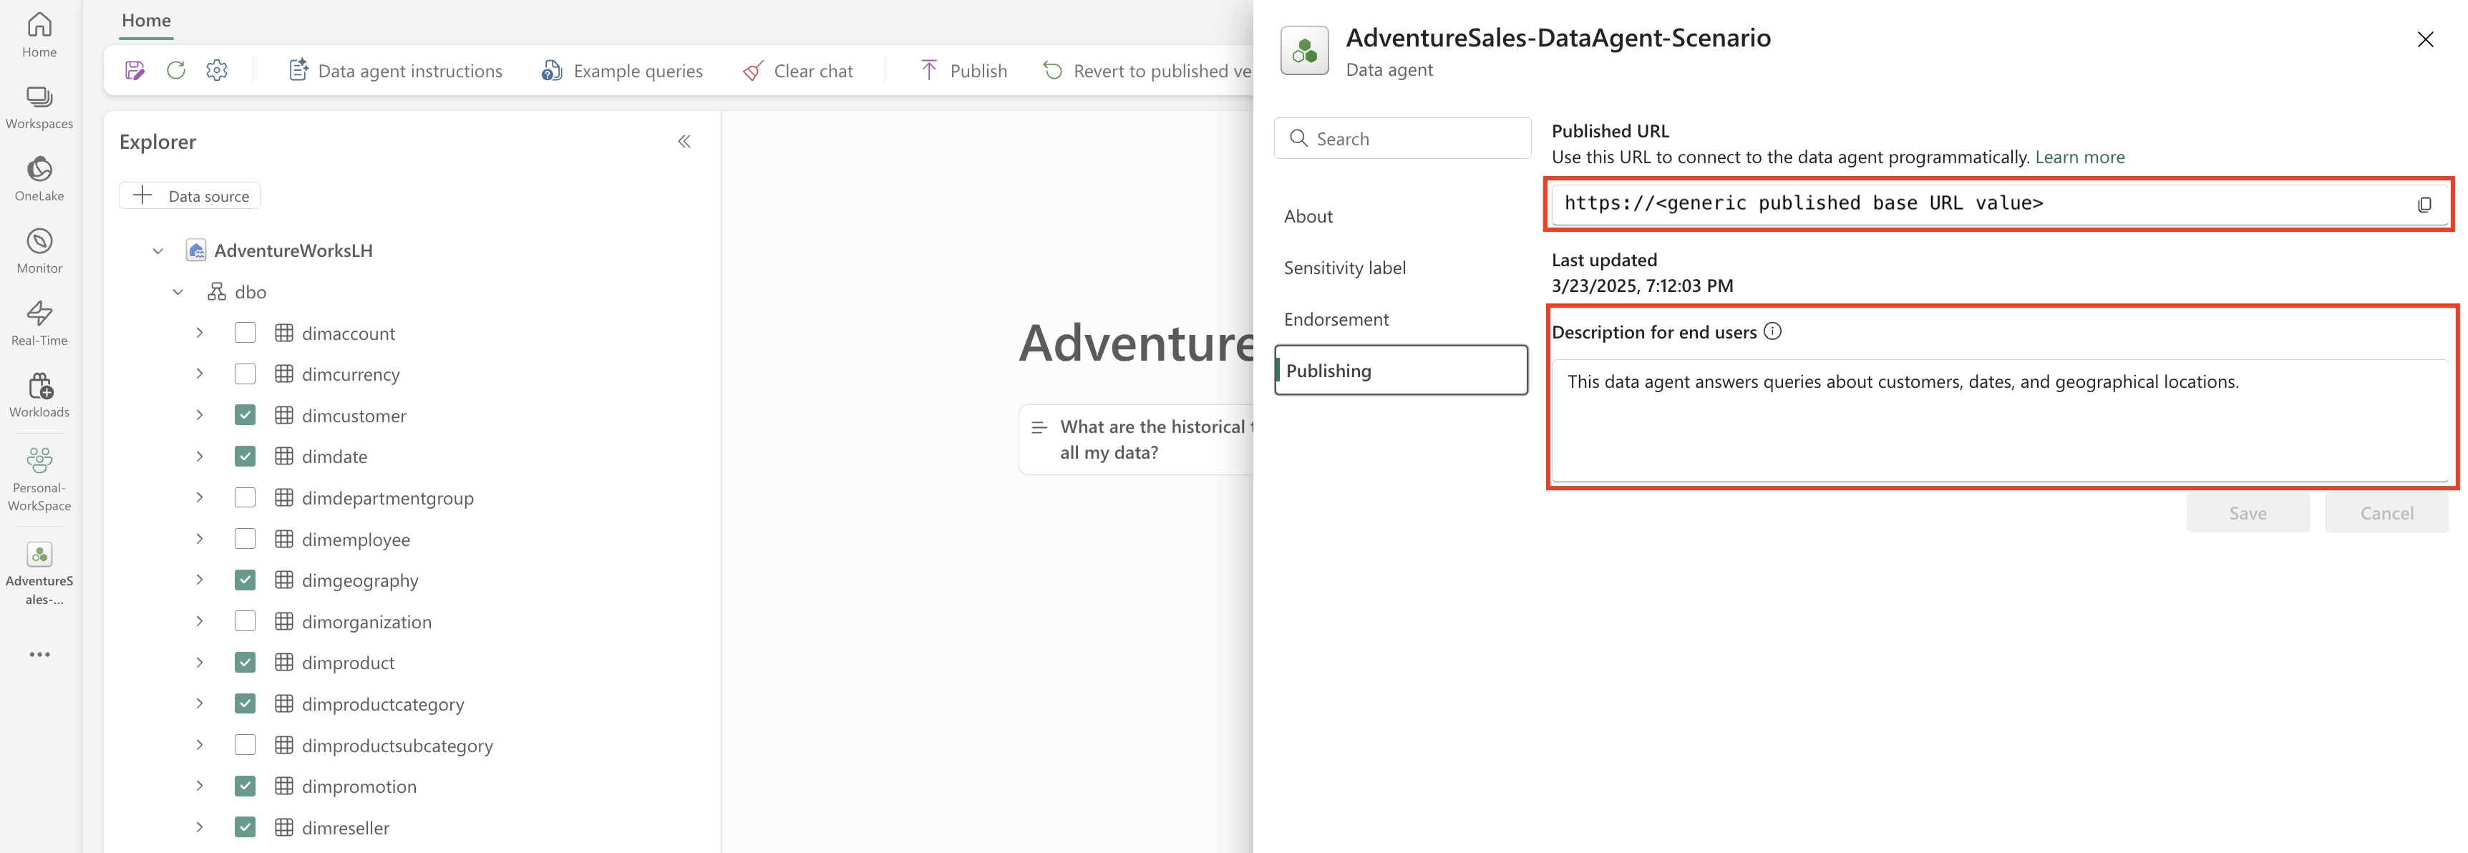2468x853 pixels.
Task: Click the save icon in toolbar
Action: (x=135, y=71)
